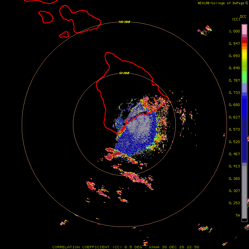Select the 0.520 scale value

pyautogui.click(x=234, y=142)
